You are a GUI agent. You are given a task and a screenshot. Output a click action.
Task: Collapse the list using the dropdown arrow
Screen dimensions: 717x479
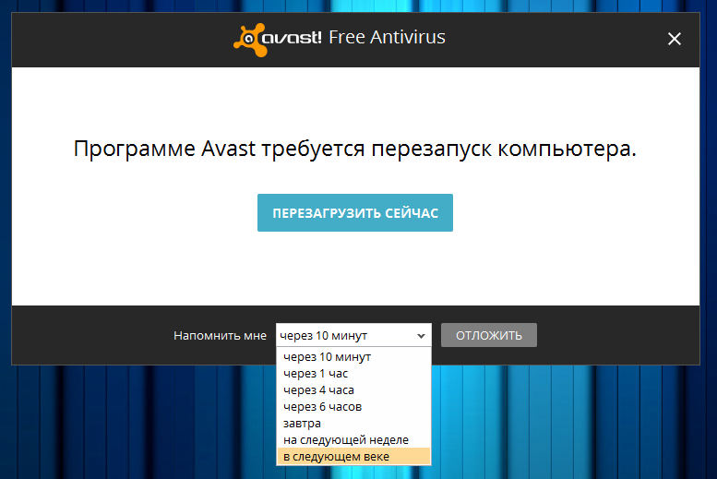421,335
